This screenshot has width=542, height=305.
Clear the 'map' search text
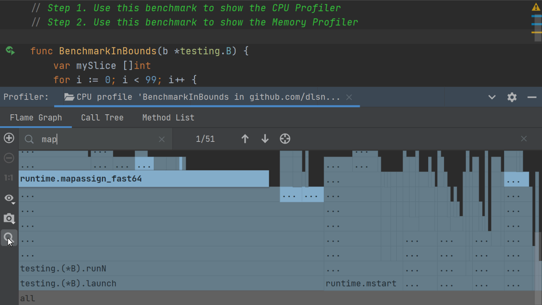(x=162, y=139)
